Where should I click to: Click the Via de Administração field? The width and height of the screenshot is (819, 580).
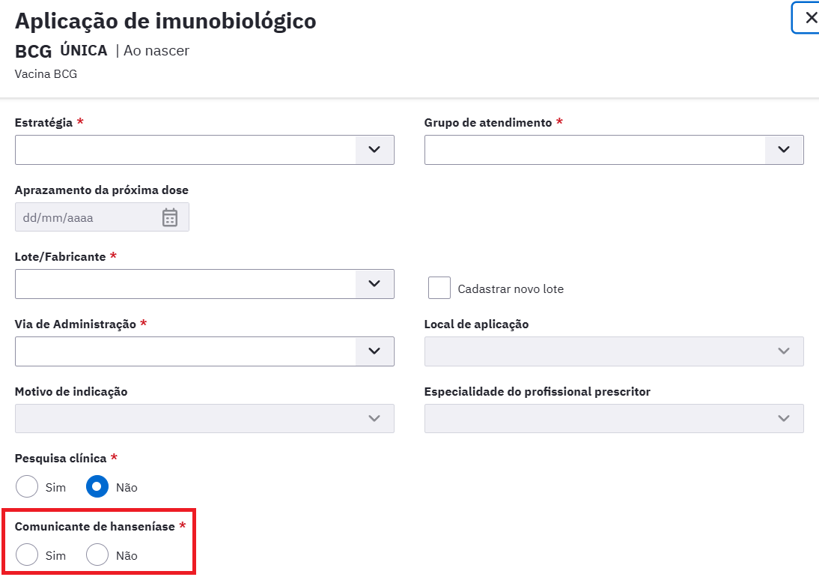coord(185,351)
